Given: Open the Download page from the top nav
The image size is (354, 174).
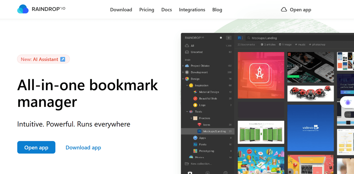Looking at the screenshot, I should pyautogui.click(x=121, y=10).
